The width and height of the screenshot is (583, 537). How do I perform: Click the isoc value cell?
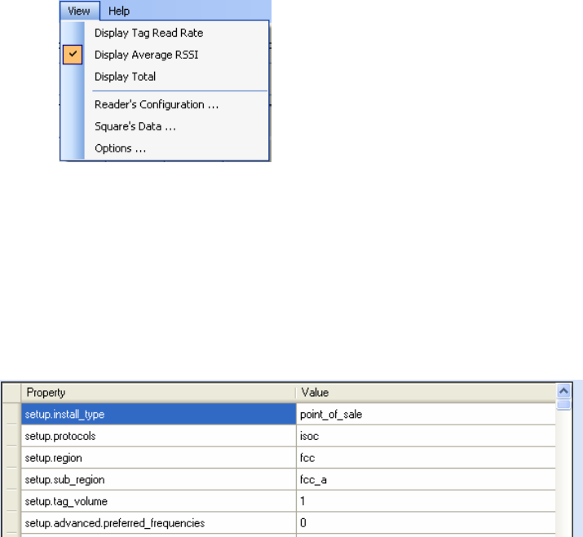point(426,436)
